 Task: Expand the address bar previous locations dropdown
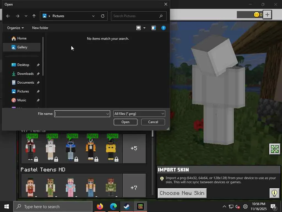(x=93, y=16)
